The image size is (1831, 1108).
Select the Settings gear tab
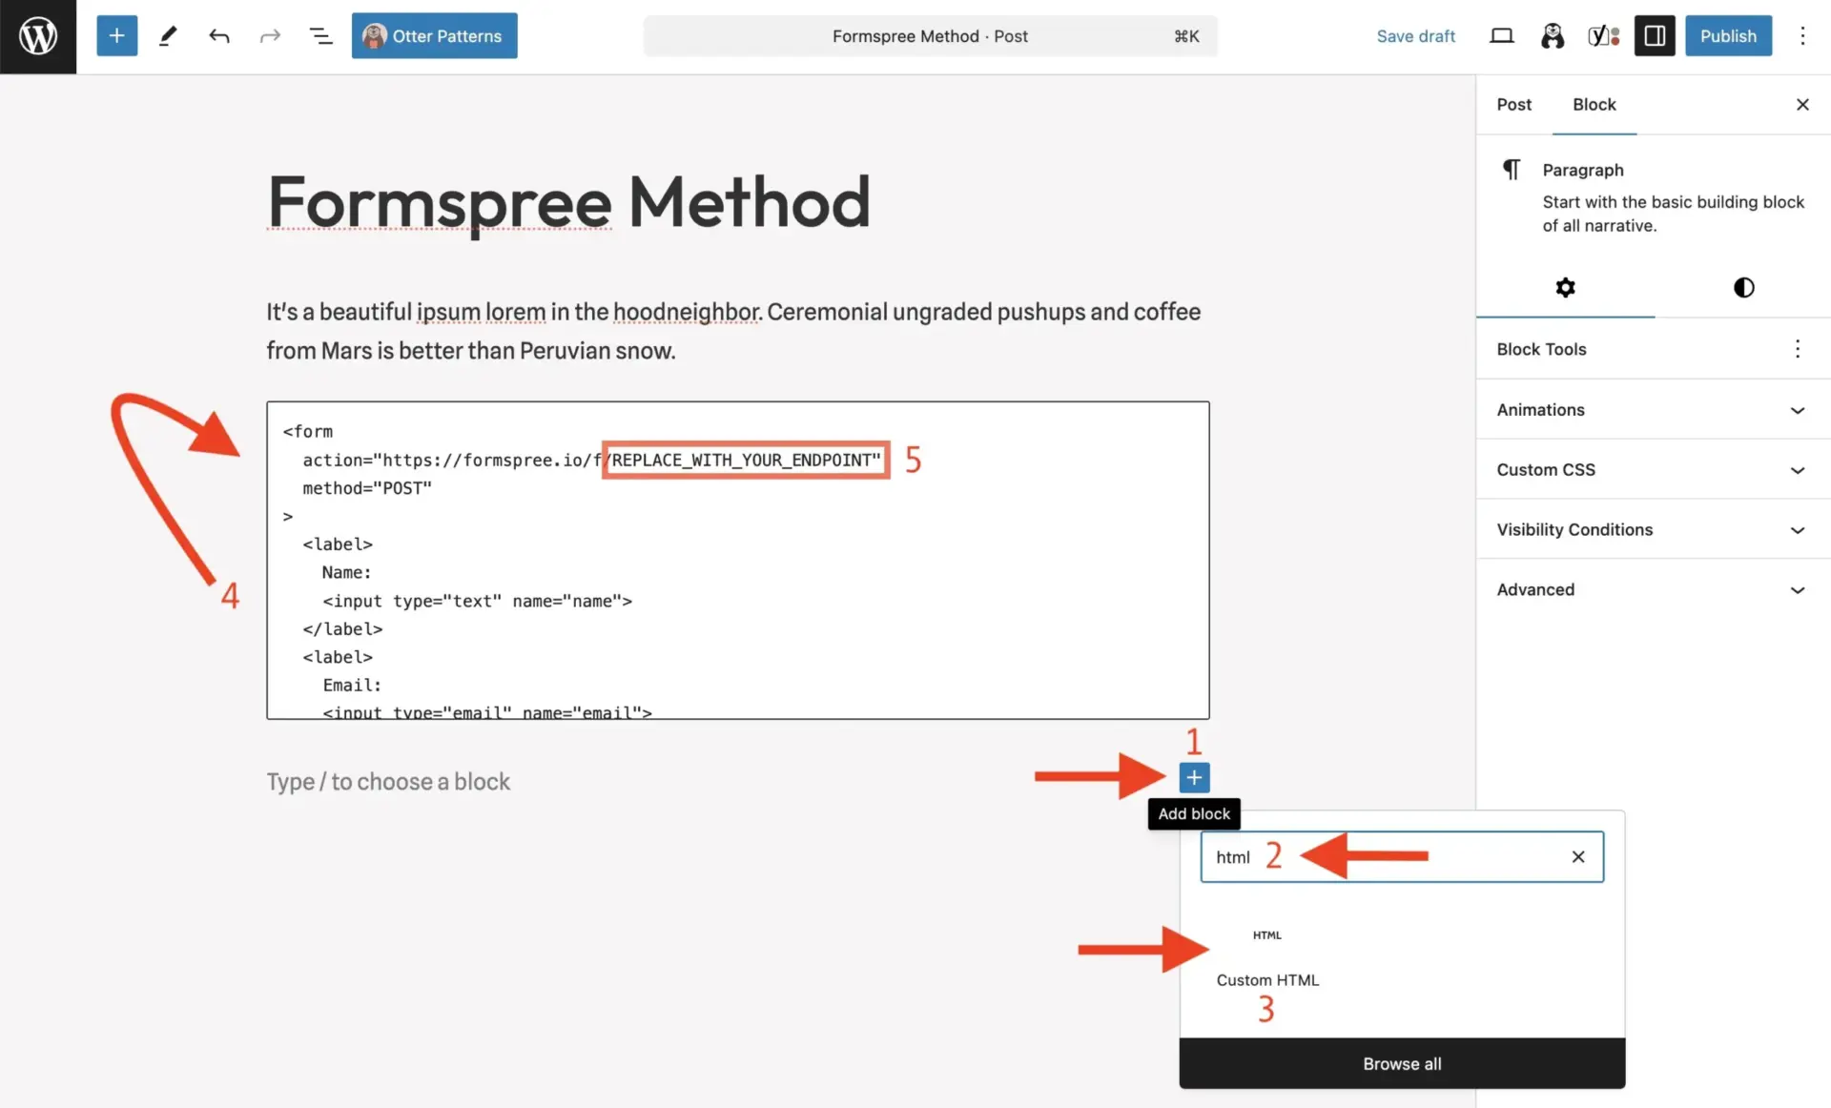tap(1565, 287)
